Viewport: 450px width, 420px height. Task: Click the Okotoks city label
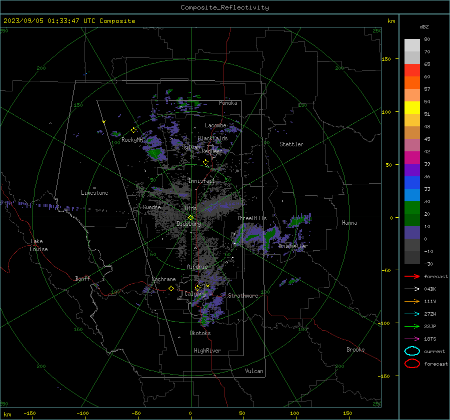click(x=200, y=333)
